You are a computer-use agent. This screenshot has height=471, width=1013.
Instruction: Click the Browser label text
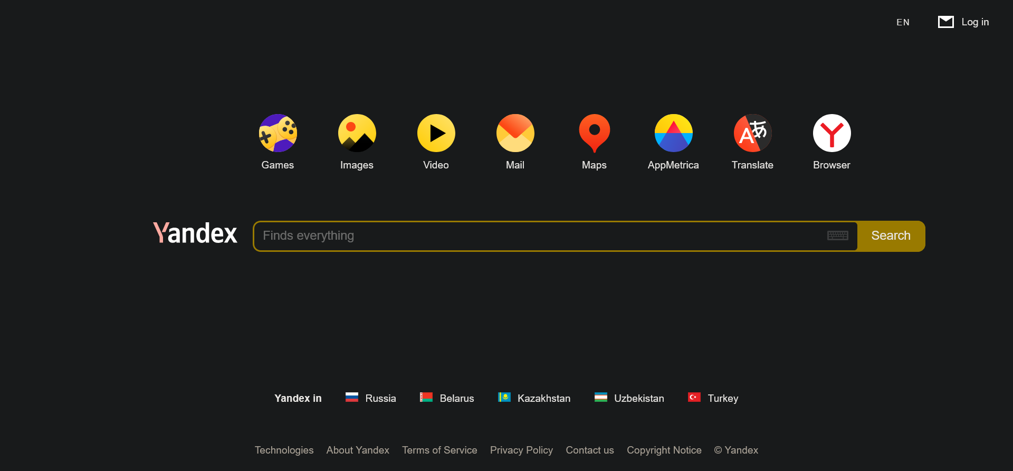[832, 165]
